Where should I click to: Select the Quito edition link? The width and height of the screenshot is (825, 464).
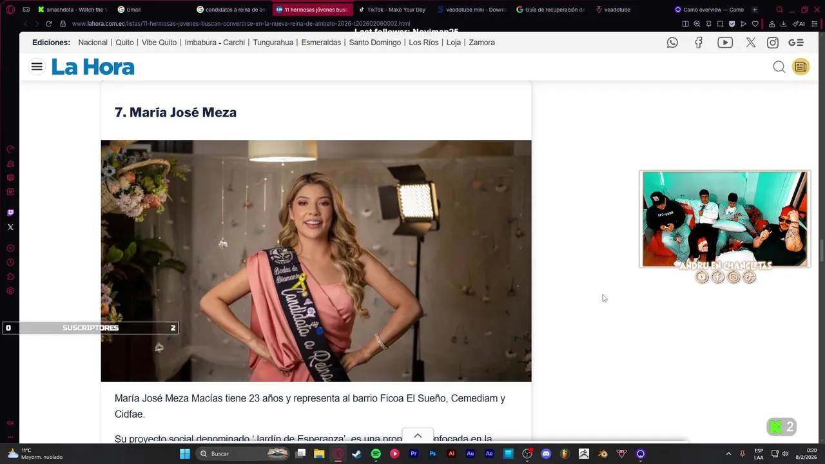tap(124, 43)
